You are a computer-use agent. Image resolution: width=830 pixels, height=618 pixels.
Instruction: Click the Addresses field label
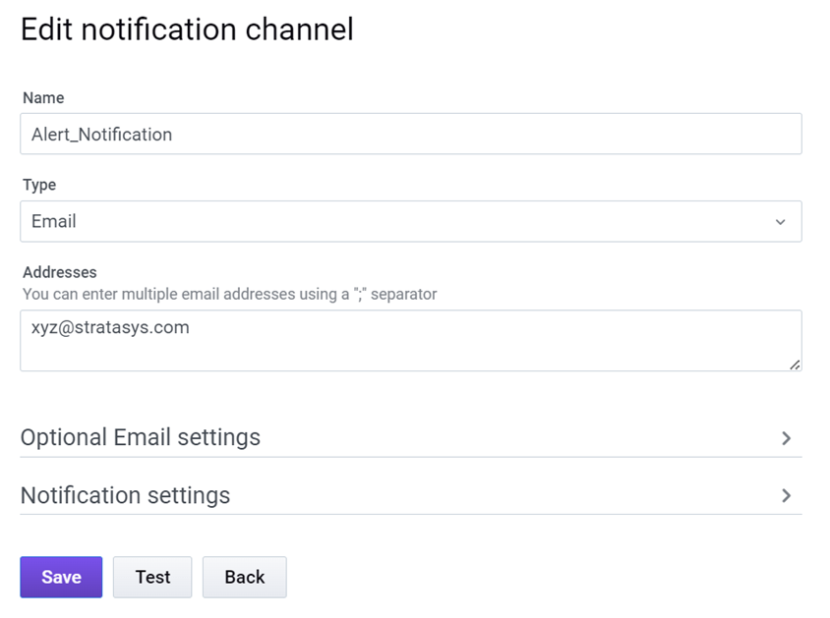tap(59, 272)
